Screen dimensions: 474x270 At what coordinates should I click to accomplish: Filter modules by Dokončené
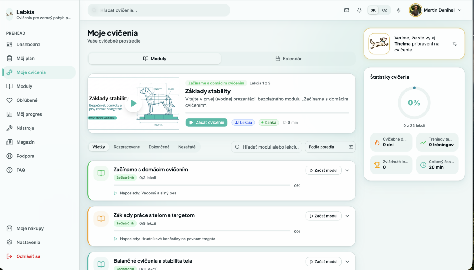click(159, 147)
